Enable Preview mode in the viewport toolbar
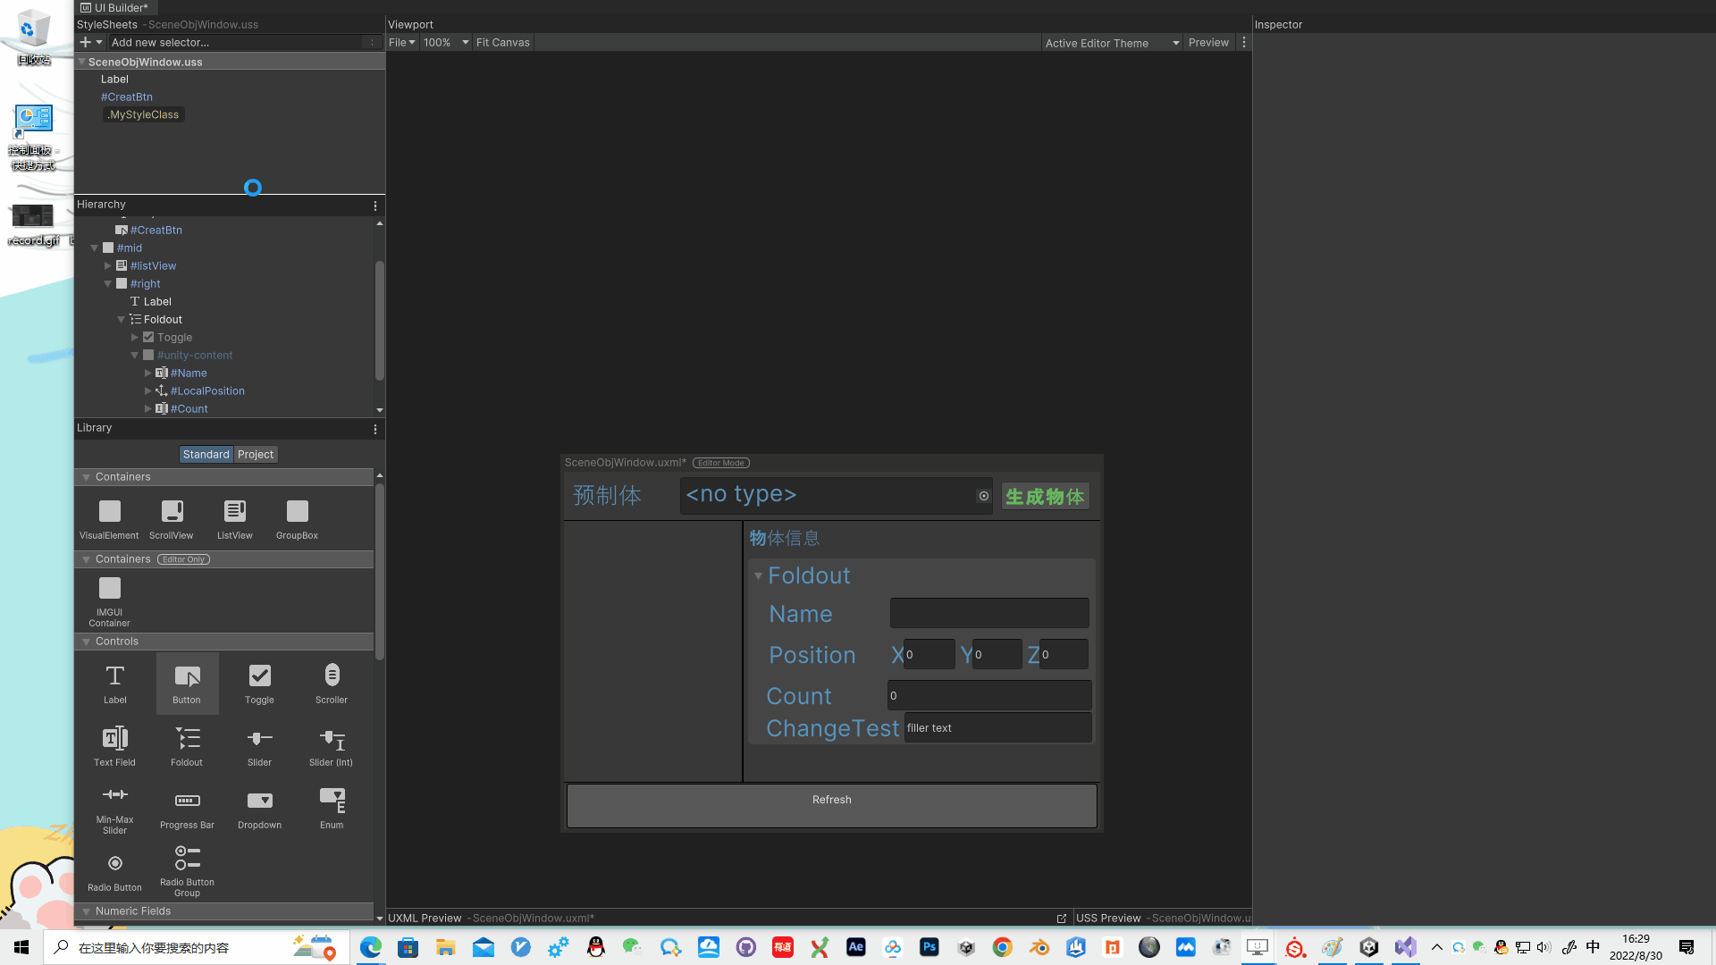 click(x=1208, y=42)
